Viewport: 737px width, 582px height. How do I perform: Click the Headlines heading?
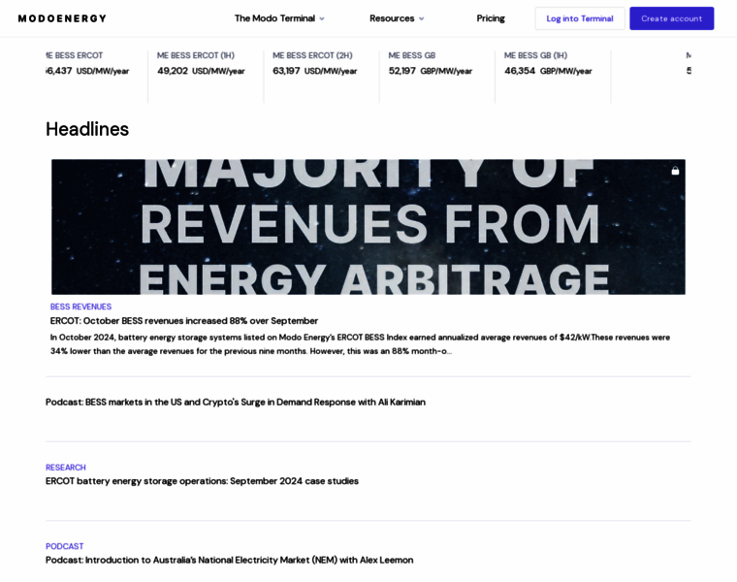(x=87, y=129)
